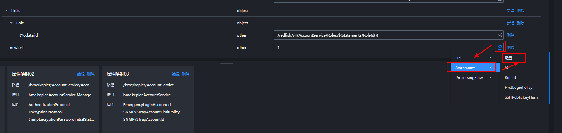562x133 pixels.
Task: Click 删除 link in the Links row
Action: 520,11
